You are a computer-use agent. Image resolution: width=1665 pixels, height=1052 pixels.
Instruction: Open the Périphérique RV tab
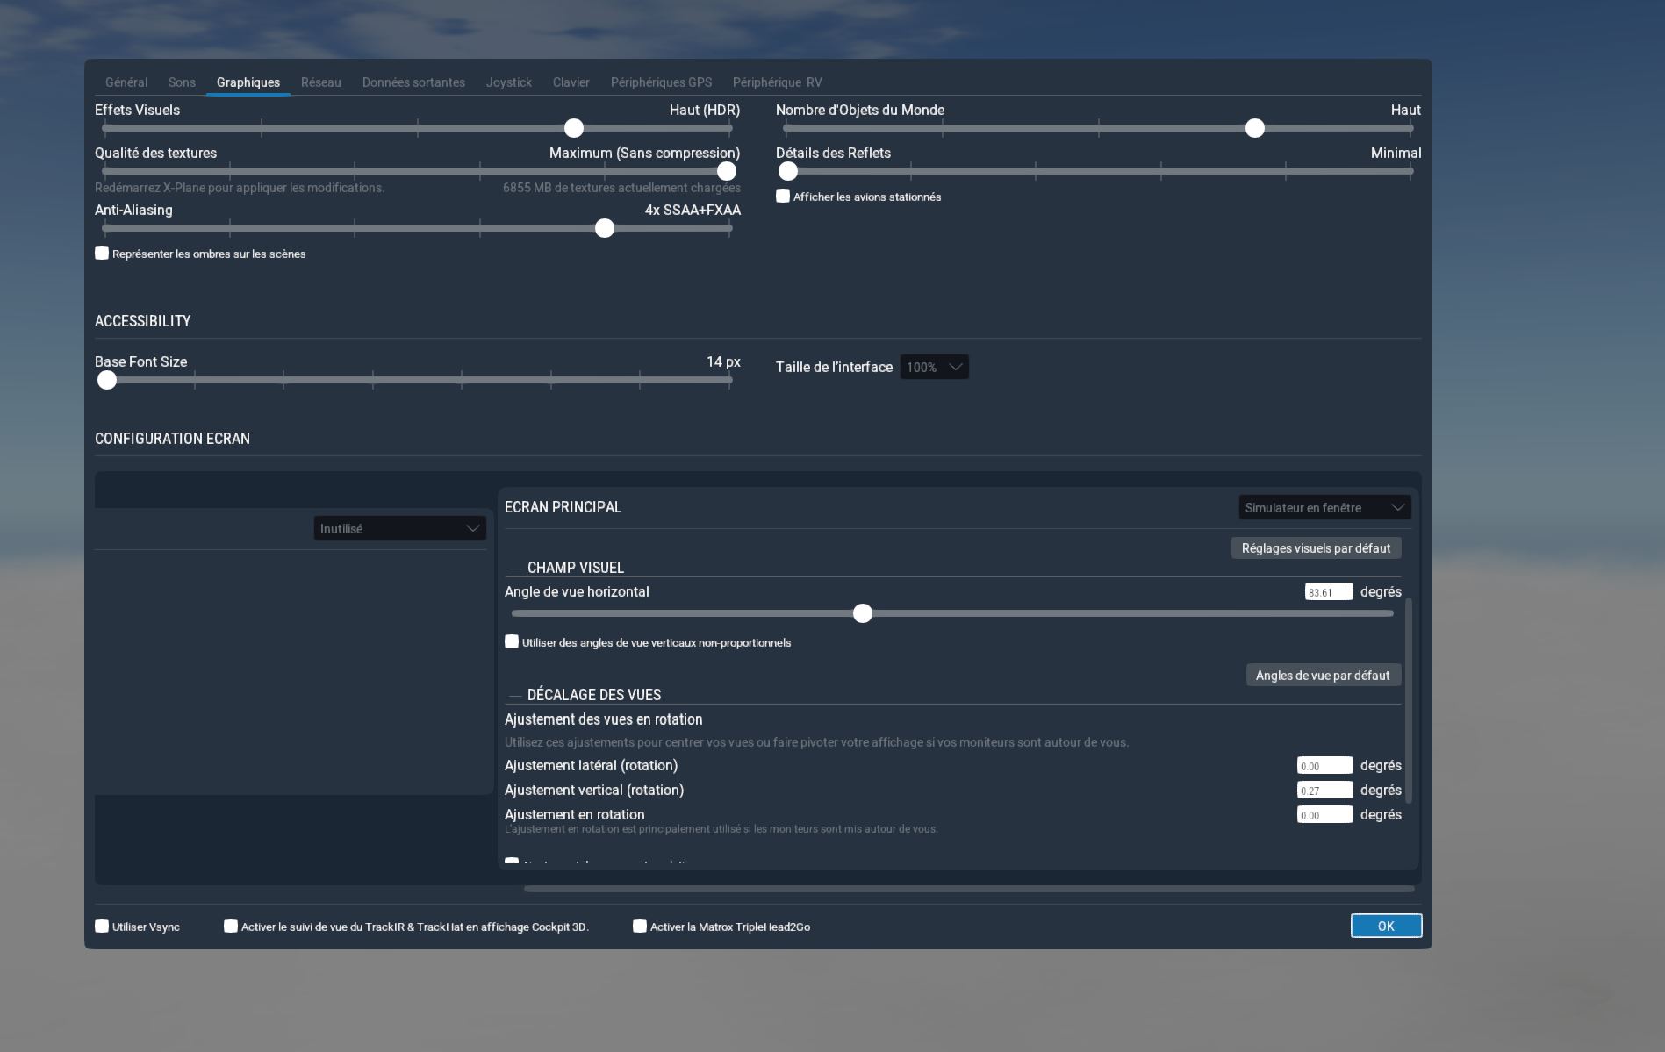778,82
